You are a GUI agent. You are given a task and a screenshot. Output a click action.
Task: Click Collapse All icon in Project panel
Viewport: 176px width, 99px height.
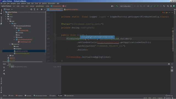click(x=38, y=9)
